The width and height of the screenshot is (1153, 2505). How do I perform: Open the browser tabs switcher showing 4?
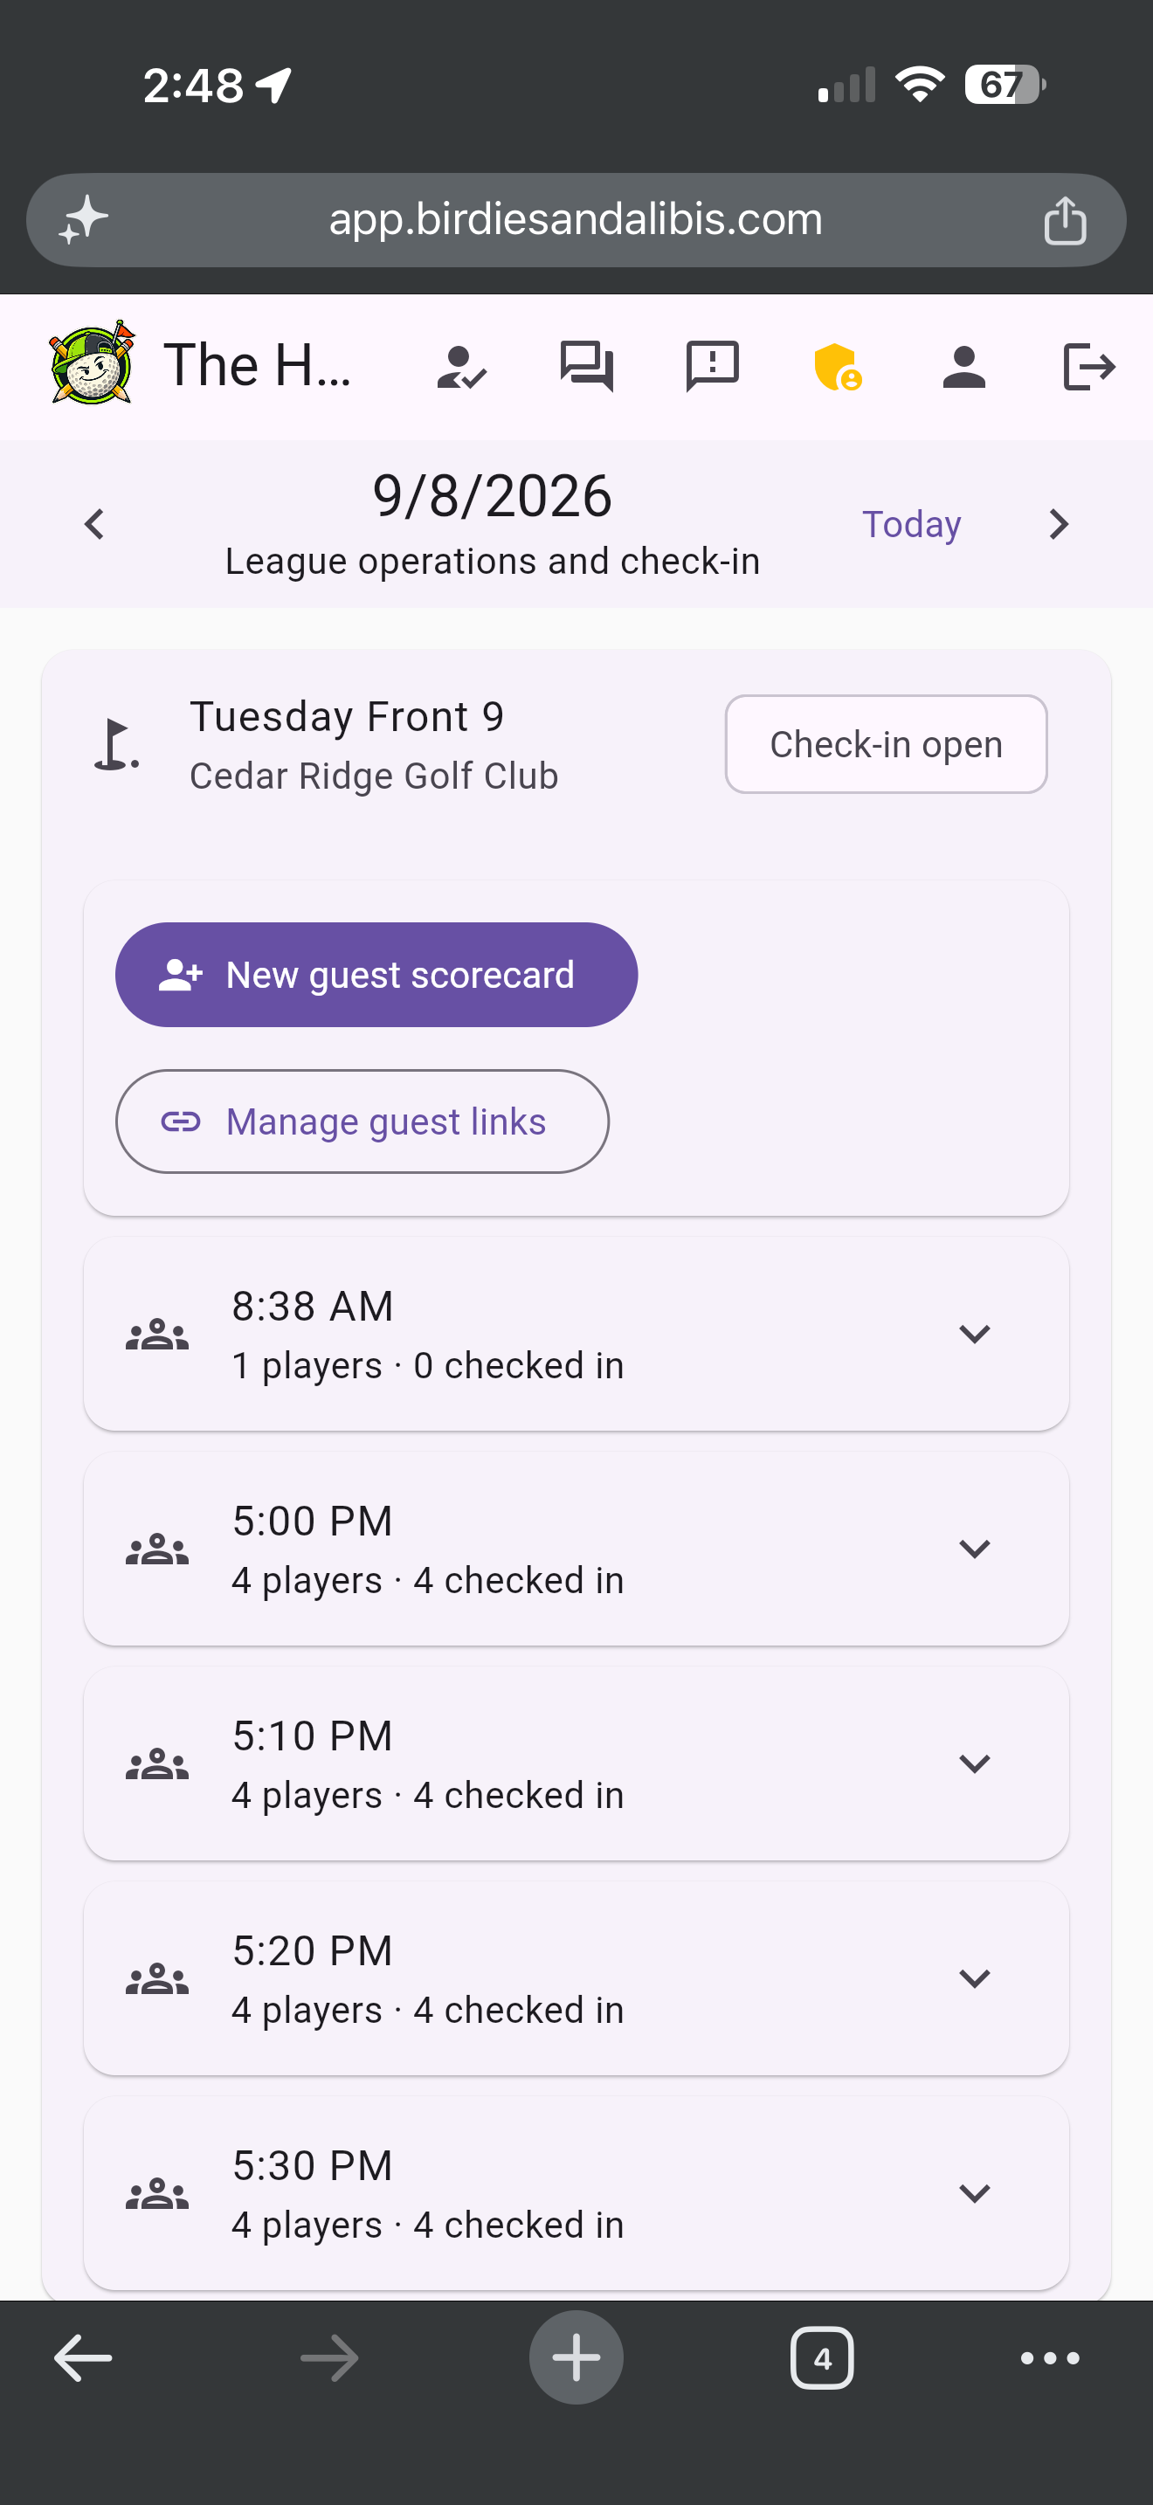[x=823, y=2358]
